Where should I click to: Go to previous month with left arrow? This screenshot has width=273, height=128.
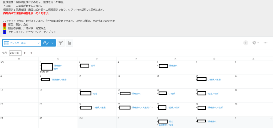[x=25, y=53]
